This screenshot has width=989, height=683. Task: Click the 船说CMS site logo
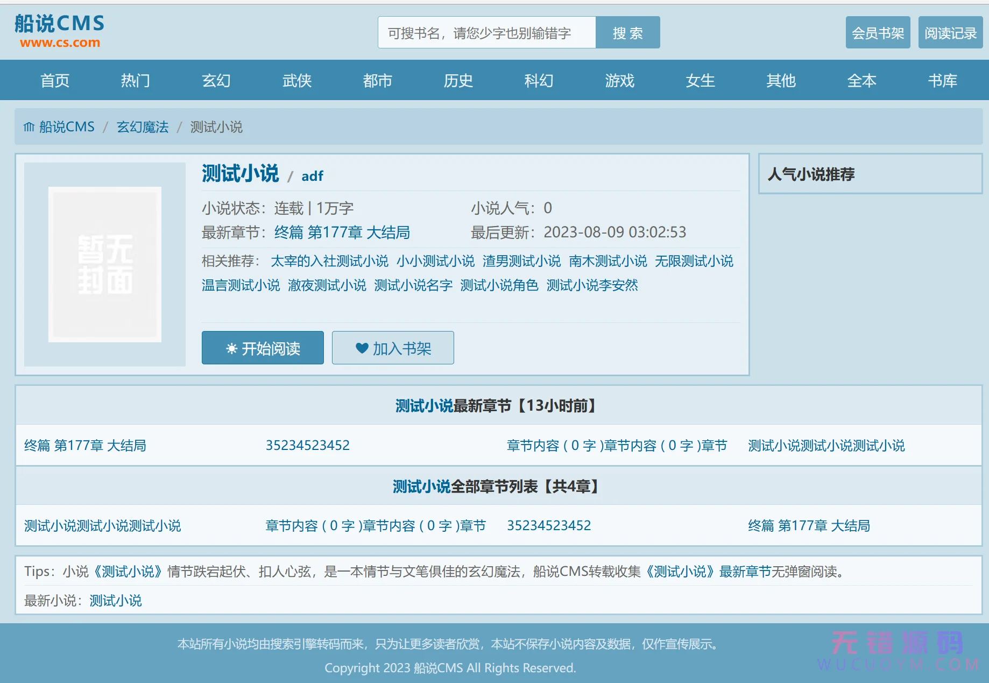coord(59,31)
